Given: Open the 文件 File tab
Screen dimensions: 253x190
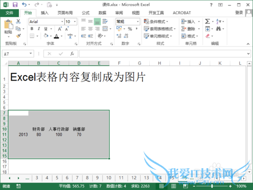Looking at the screenshot, I should [x=9, y=13].
